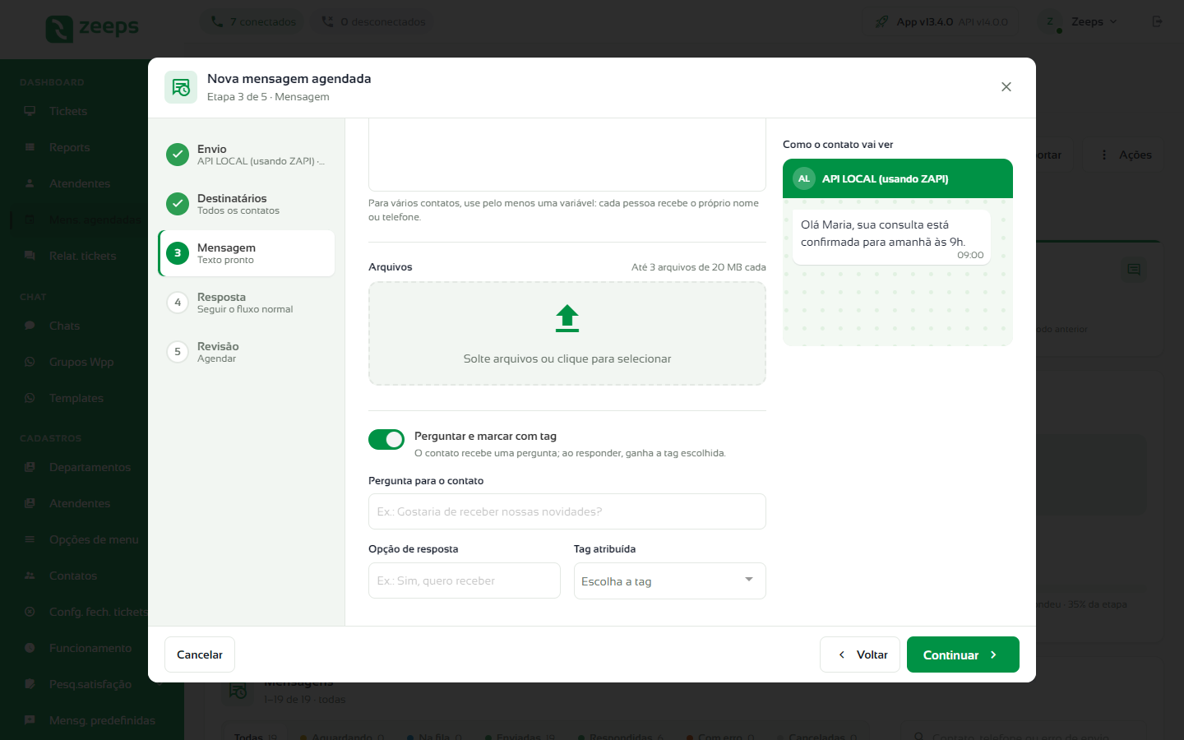Click the Reports sidebar icon
This screenshot has height=740, width=1184.
(x=30, y=147)
